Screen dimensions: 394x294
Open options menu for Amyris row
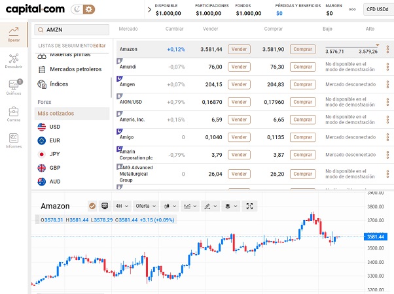click(x=387, y=120)
